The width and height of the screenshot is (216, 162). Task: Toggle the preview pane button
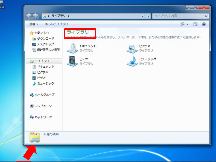click(x=196, y=24)
